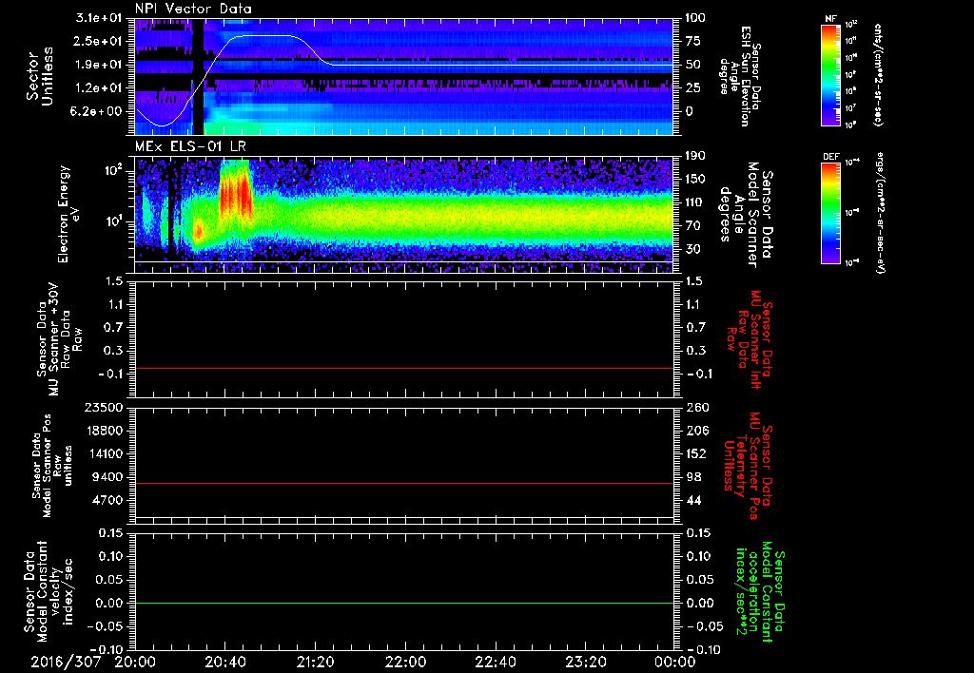
Task: Click the "260" telemetry tick label
Action: click(x=695, y=408)
